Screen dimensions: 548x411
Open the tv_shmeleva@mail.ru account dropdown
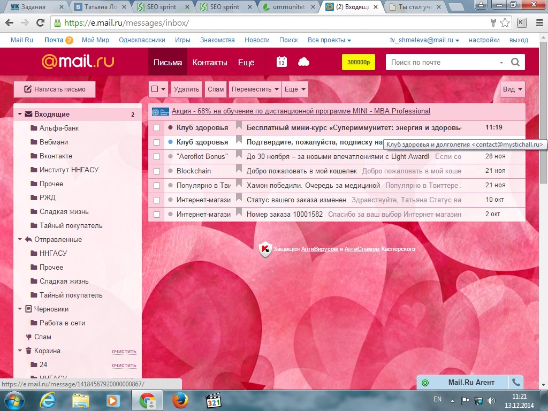coord(424,40)
